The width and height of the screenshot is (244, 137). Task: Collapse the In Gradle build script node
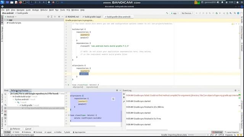[x=11, y=96]
